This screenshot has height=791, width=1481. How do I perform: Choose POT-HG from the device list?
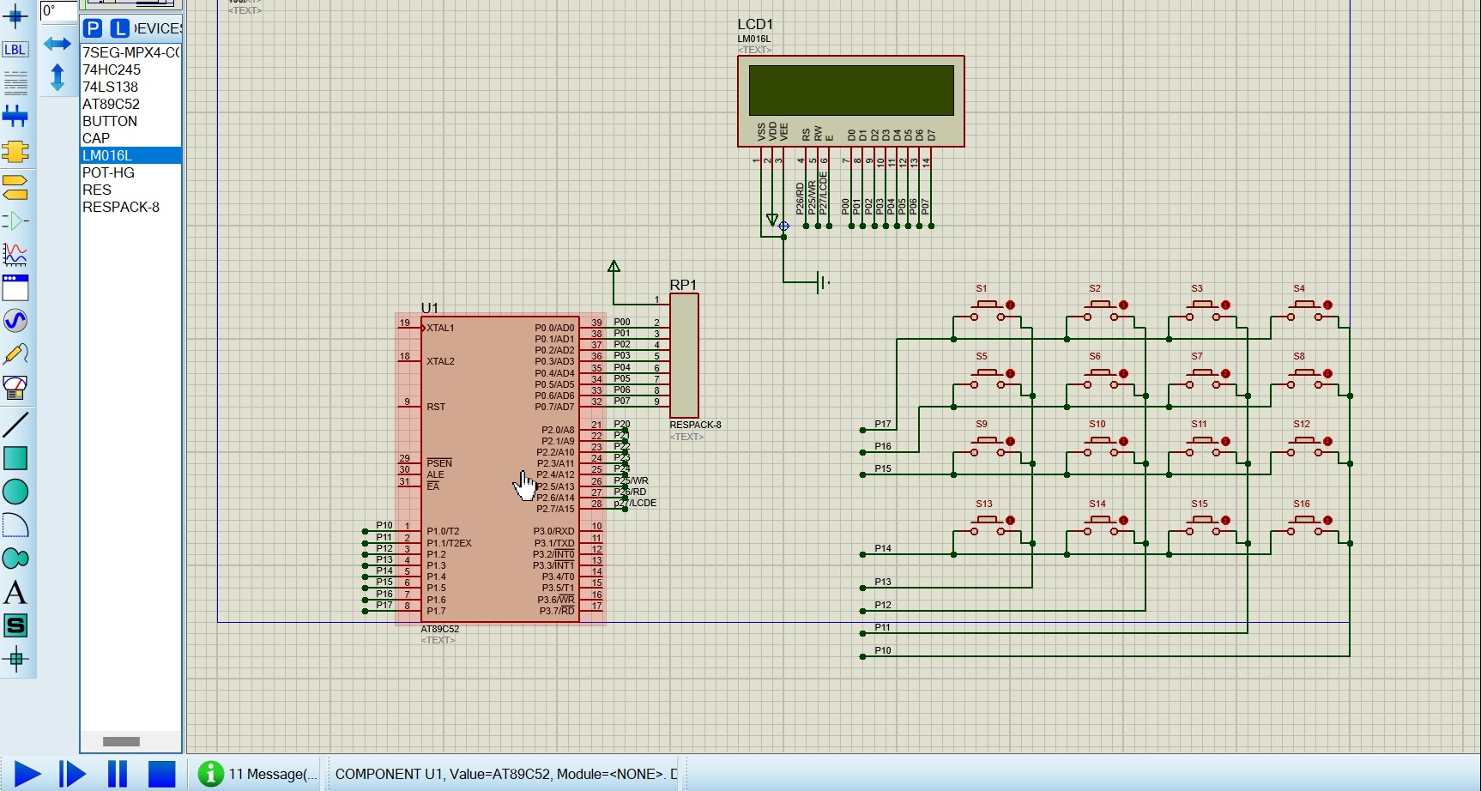108,172
